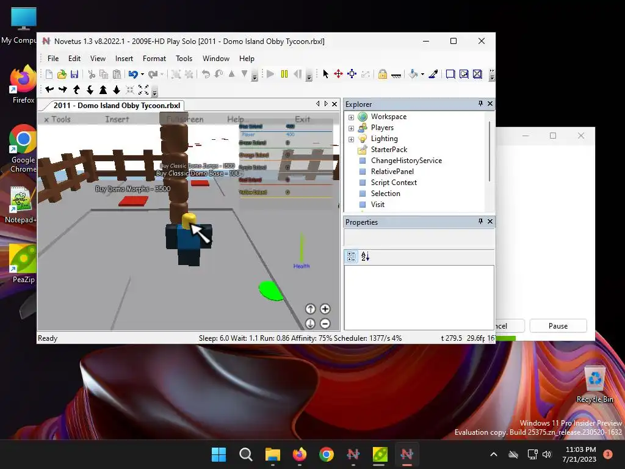Select StarterPack in Explorer
This screenshot has width=625, height=469.
(x=389, y=150)
